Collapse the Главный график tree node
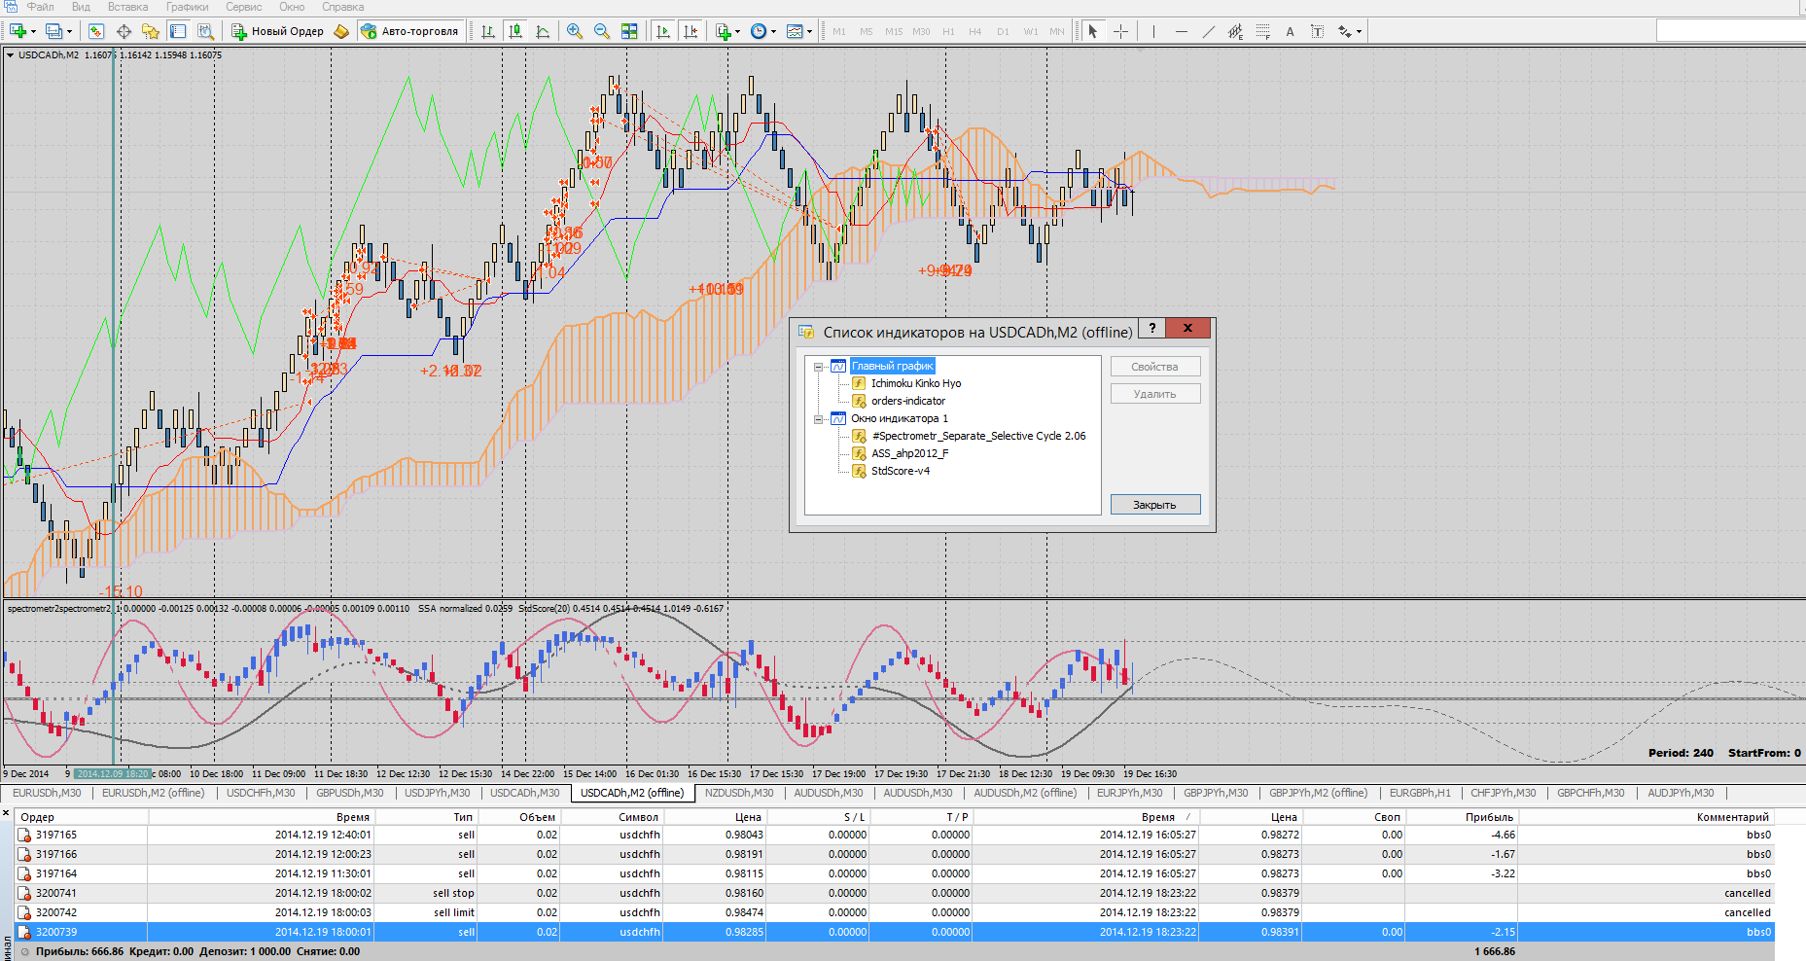 coord(819,367)
